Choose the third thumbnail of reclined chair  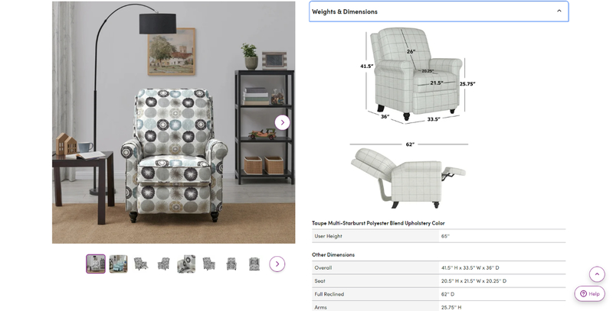tap(141, 264)
